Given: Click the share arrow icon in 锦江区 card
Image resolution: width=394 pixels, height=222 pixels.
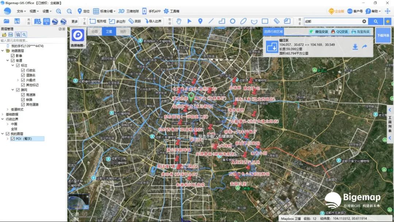Looking at the screenshot, I should pos(364,47).
